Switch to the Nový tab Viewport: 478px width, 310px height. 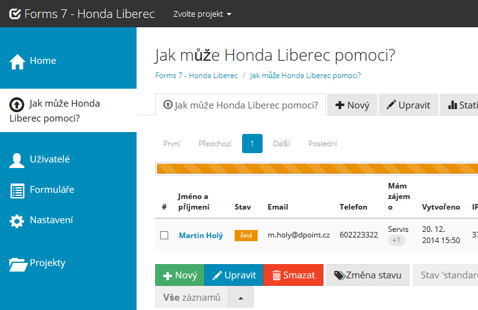tap(352, 105)
